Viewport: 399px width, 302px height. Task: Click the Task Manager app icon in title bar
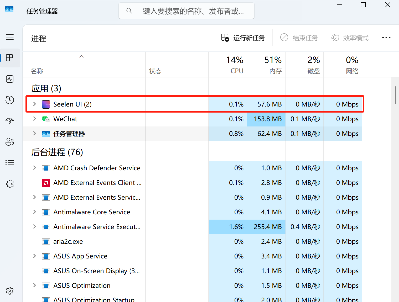point(9,9)
